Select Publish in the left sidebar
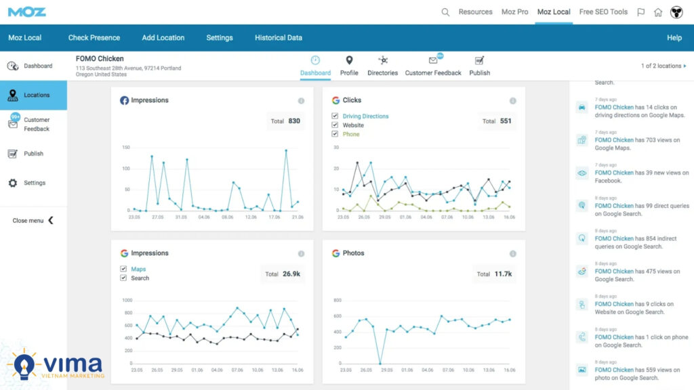Image resolution: width=694 pixels, height=390 pixels. pos(33,154)
